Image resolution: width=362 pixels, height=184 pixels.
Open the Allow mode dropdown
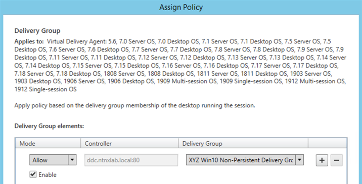click(53, 160)
